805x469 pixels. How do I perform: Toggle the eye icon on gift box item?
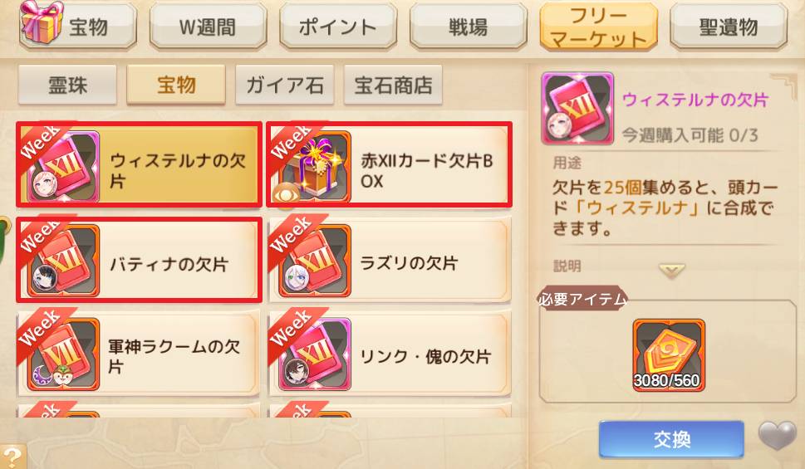pos(286,196)
